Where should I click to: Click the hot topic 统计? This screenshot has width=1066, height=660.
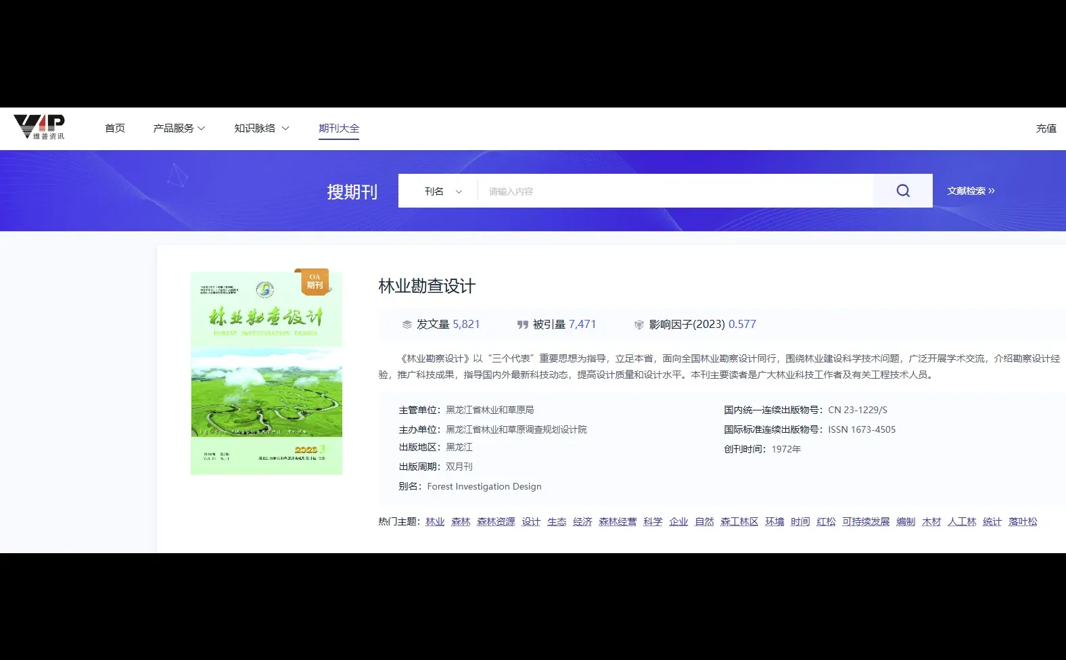[x=992, y=521]
